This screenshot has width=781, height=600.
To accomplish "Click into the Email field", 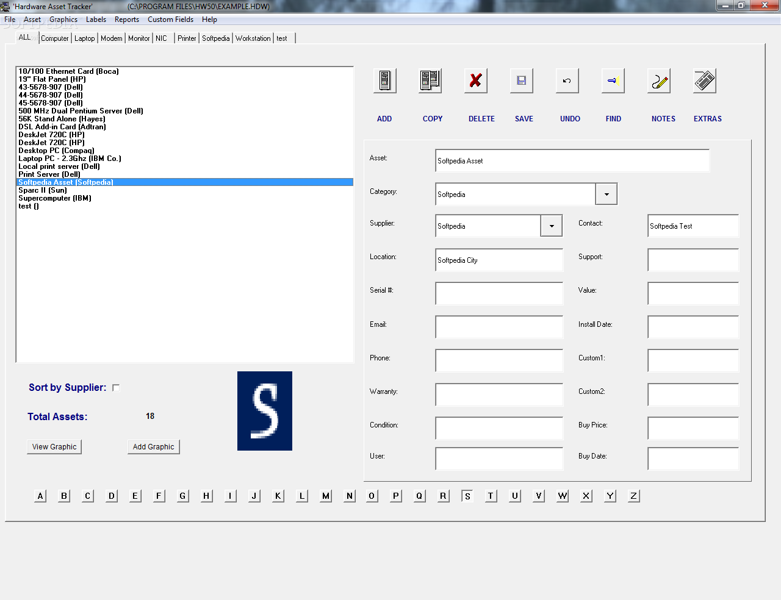I will tap(499, 327).
